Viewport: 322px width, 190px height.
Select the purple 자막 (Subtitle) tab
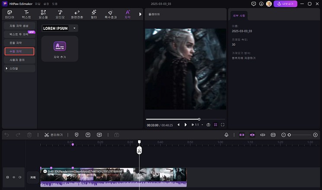pyautogui.click(x=128, y=14)
